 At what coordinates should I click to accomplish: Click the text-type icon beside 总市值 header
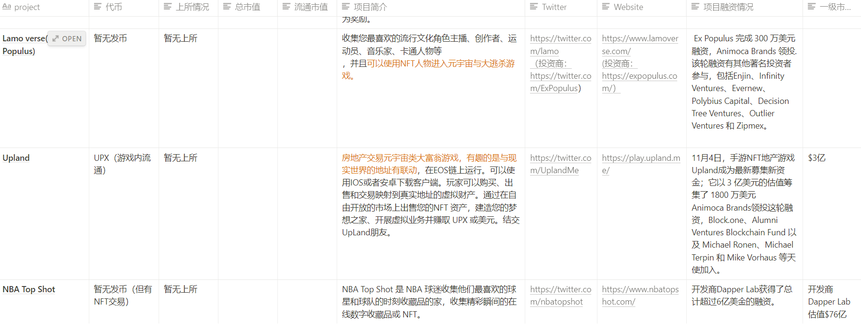(x=227, y=7)
